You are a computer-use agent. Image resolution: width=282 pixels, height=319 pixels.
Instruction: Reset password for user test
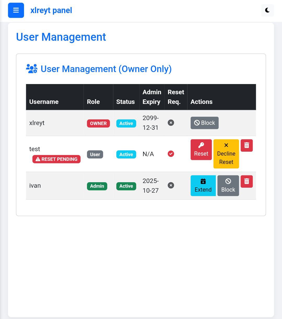(x=201, y=150)
